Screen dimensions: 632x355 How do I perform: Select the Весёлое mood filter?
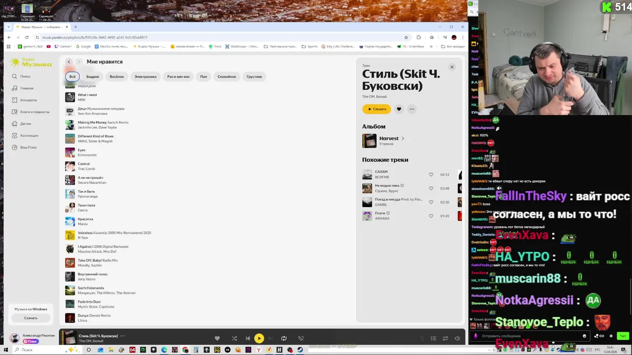tap(117, 76)
